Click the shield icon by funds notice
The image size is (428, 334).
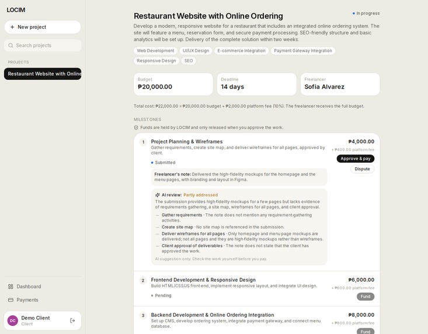[136, 128]
